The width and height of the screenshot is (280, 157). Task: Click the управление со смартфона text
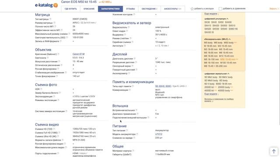point(168,98)
